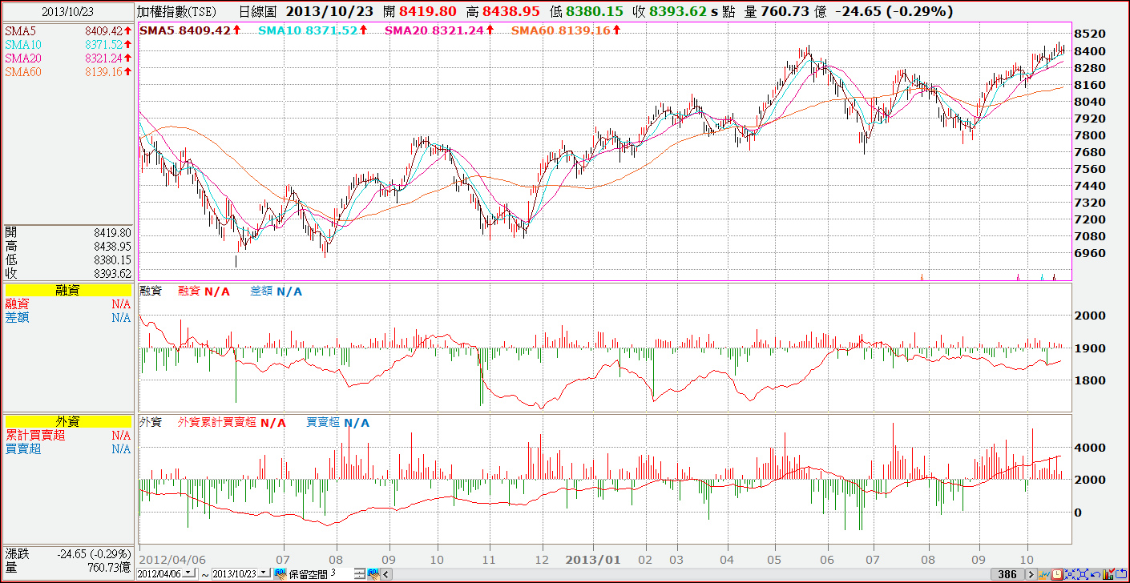Click the 買賣超 N/A legend in the foreign chart
The width and height of the screenshot is (1130, 583).
(x=337, y=422)
